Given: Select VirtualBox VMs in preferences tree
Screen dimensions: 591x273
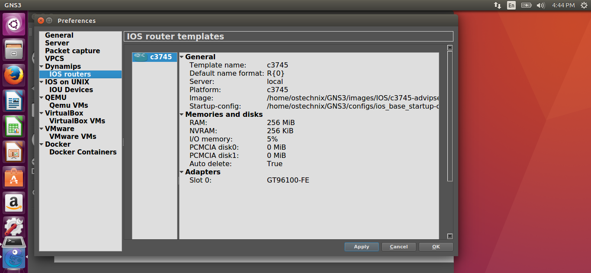Looking at the screenshot, I should pos(77,121).
